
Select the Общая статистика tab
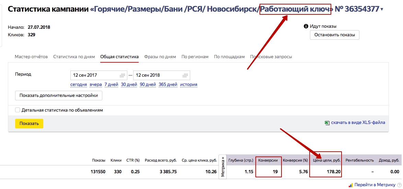click(119, 57)
